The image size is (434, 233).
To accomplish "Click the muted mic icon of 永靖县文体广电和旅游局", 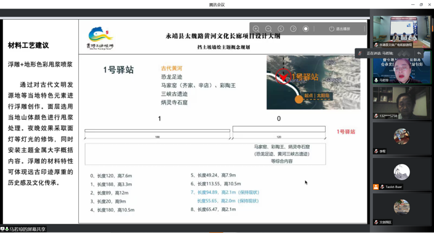I will pyautogui.click(x=376, y=45).
